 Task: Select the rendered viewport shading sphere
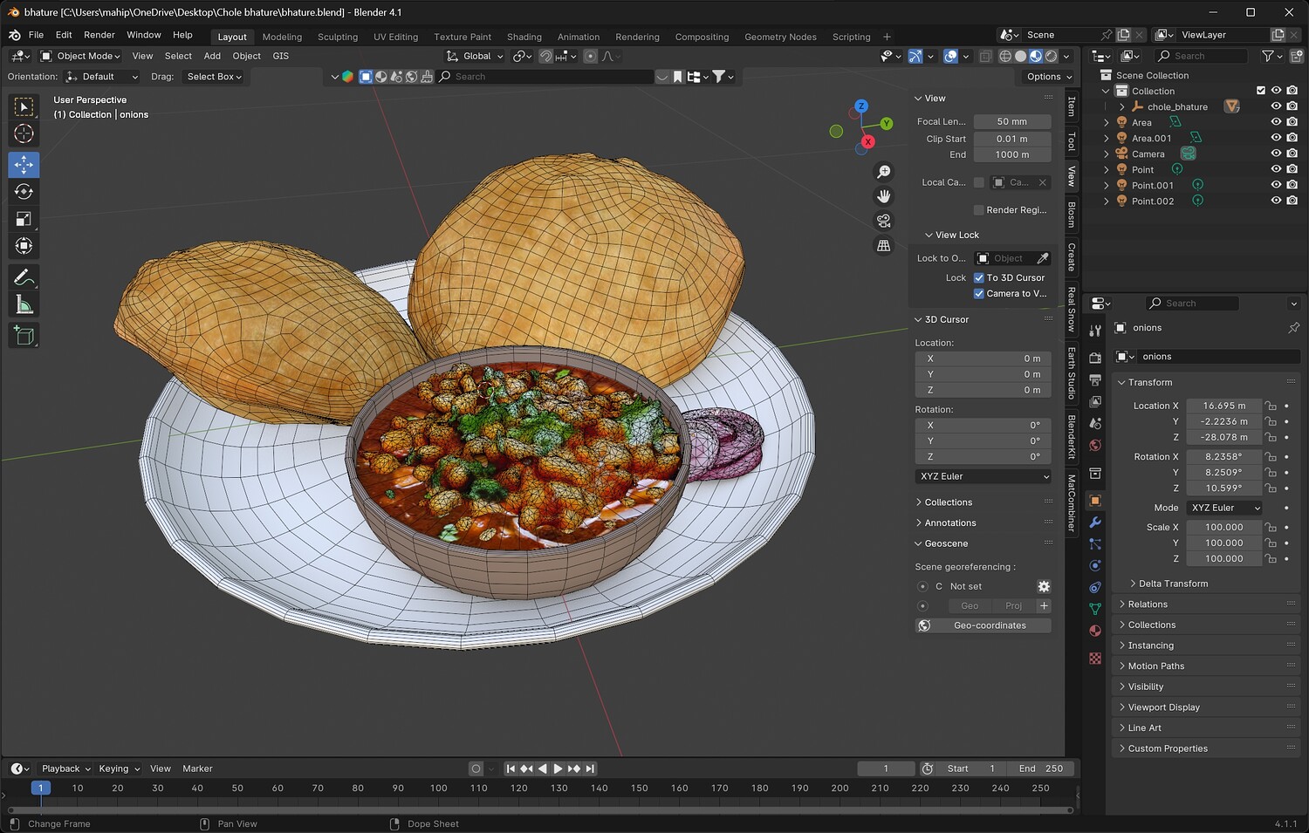coord(1052,56)
